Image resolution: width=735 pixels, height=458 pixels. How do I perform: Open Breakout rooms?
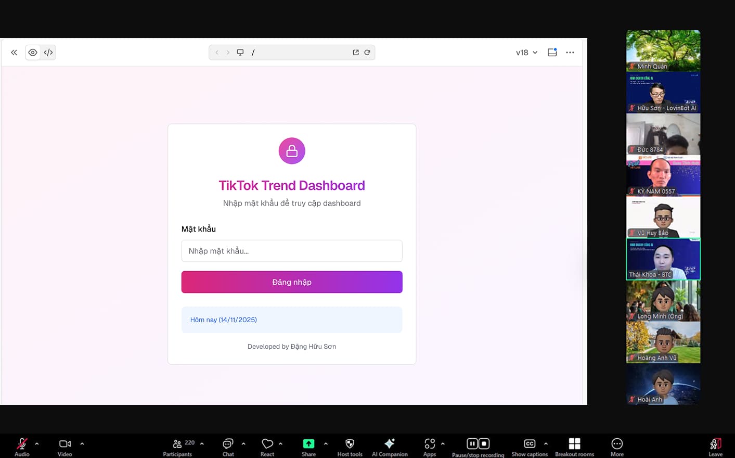point(574,446)
